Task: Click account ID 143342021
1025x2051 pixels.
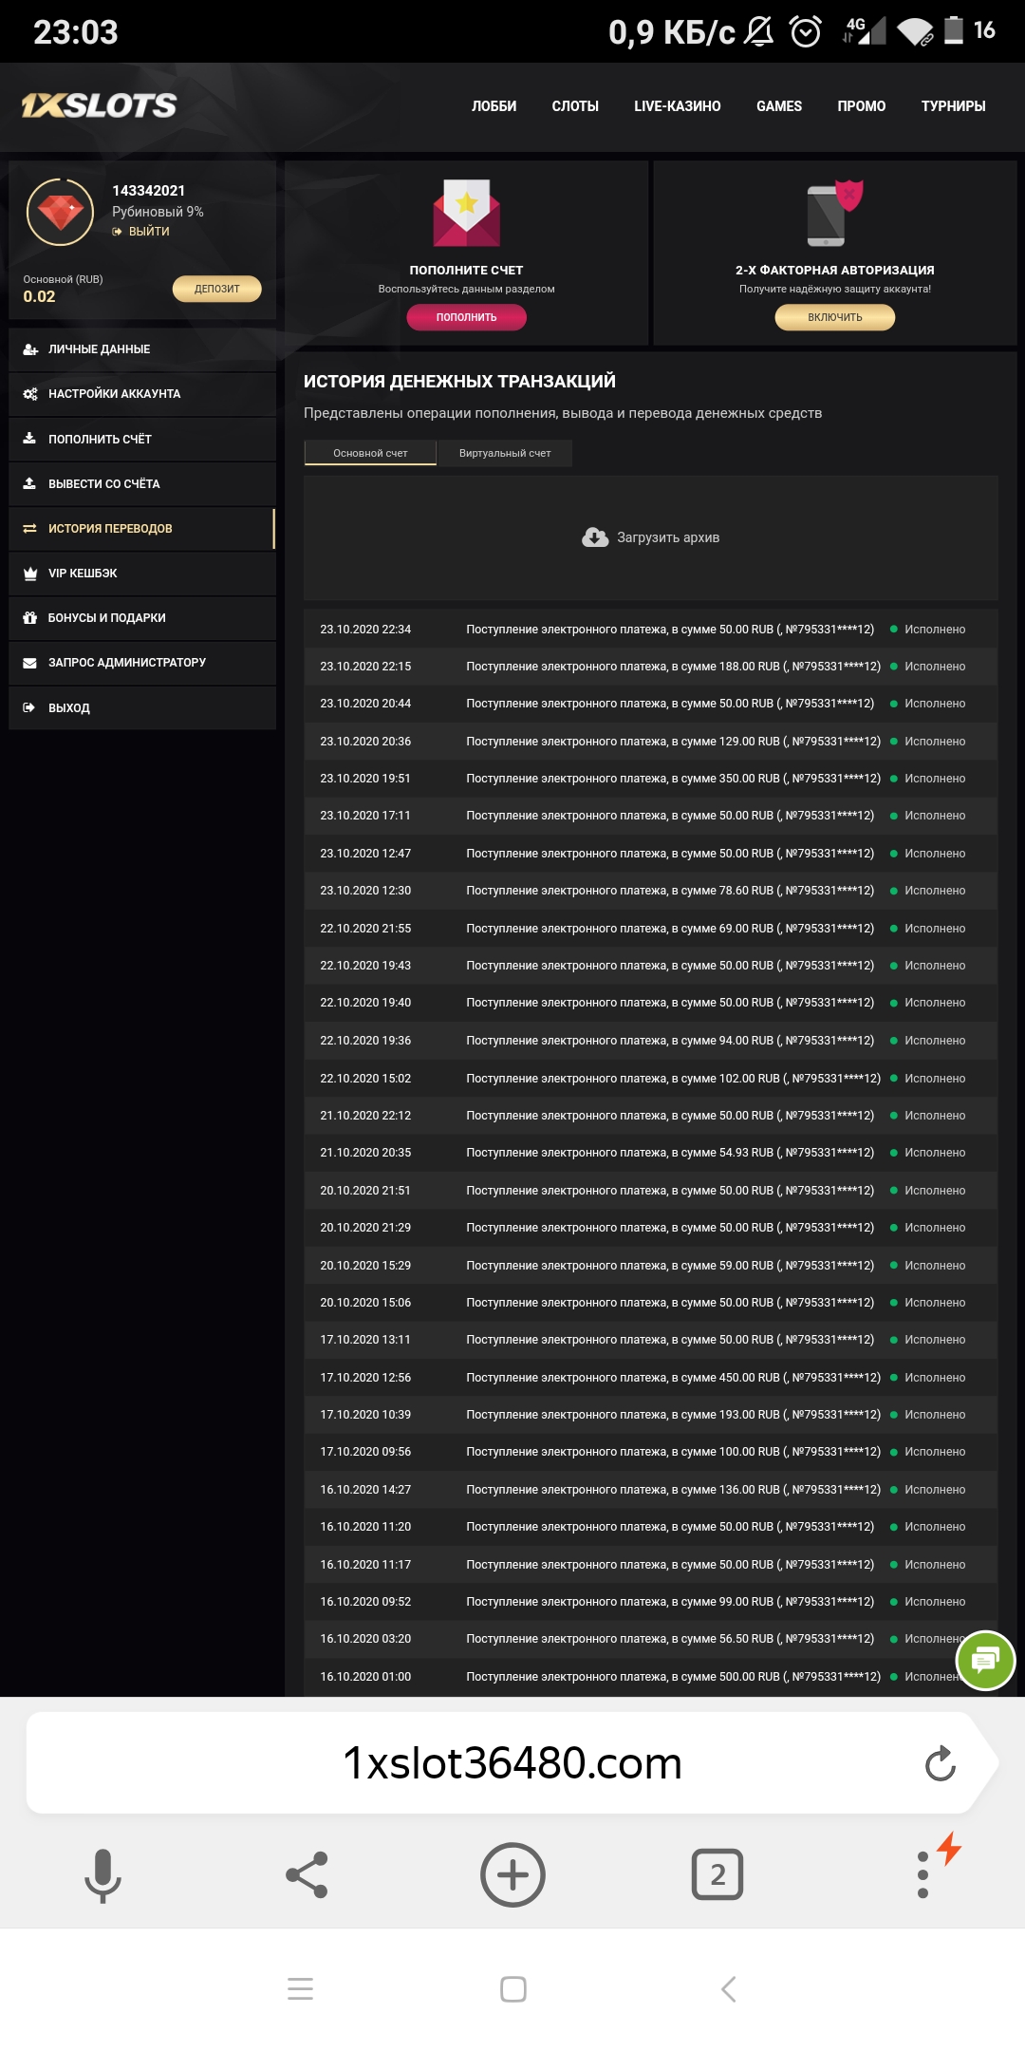Action: tap(149, 191)
